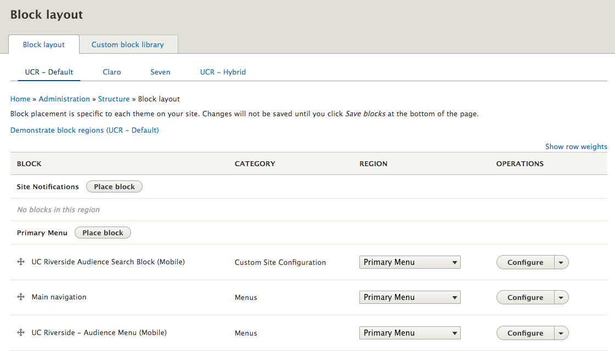
Task: Open the Home breadcrumb link
Action: [20, 99]
